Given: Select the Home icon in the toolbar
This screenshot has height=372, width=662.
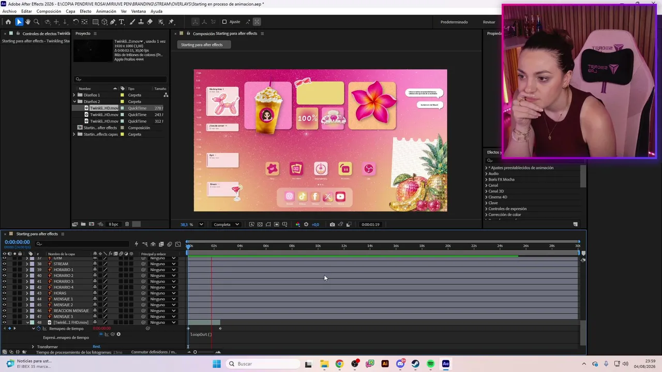Looking at the screenshot, I should pos(8,22).
